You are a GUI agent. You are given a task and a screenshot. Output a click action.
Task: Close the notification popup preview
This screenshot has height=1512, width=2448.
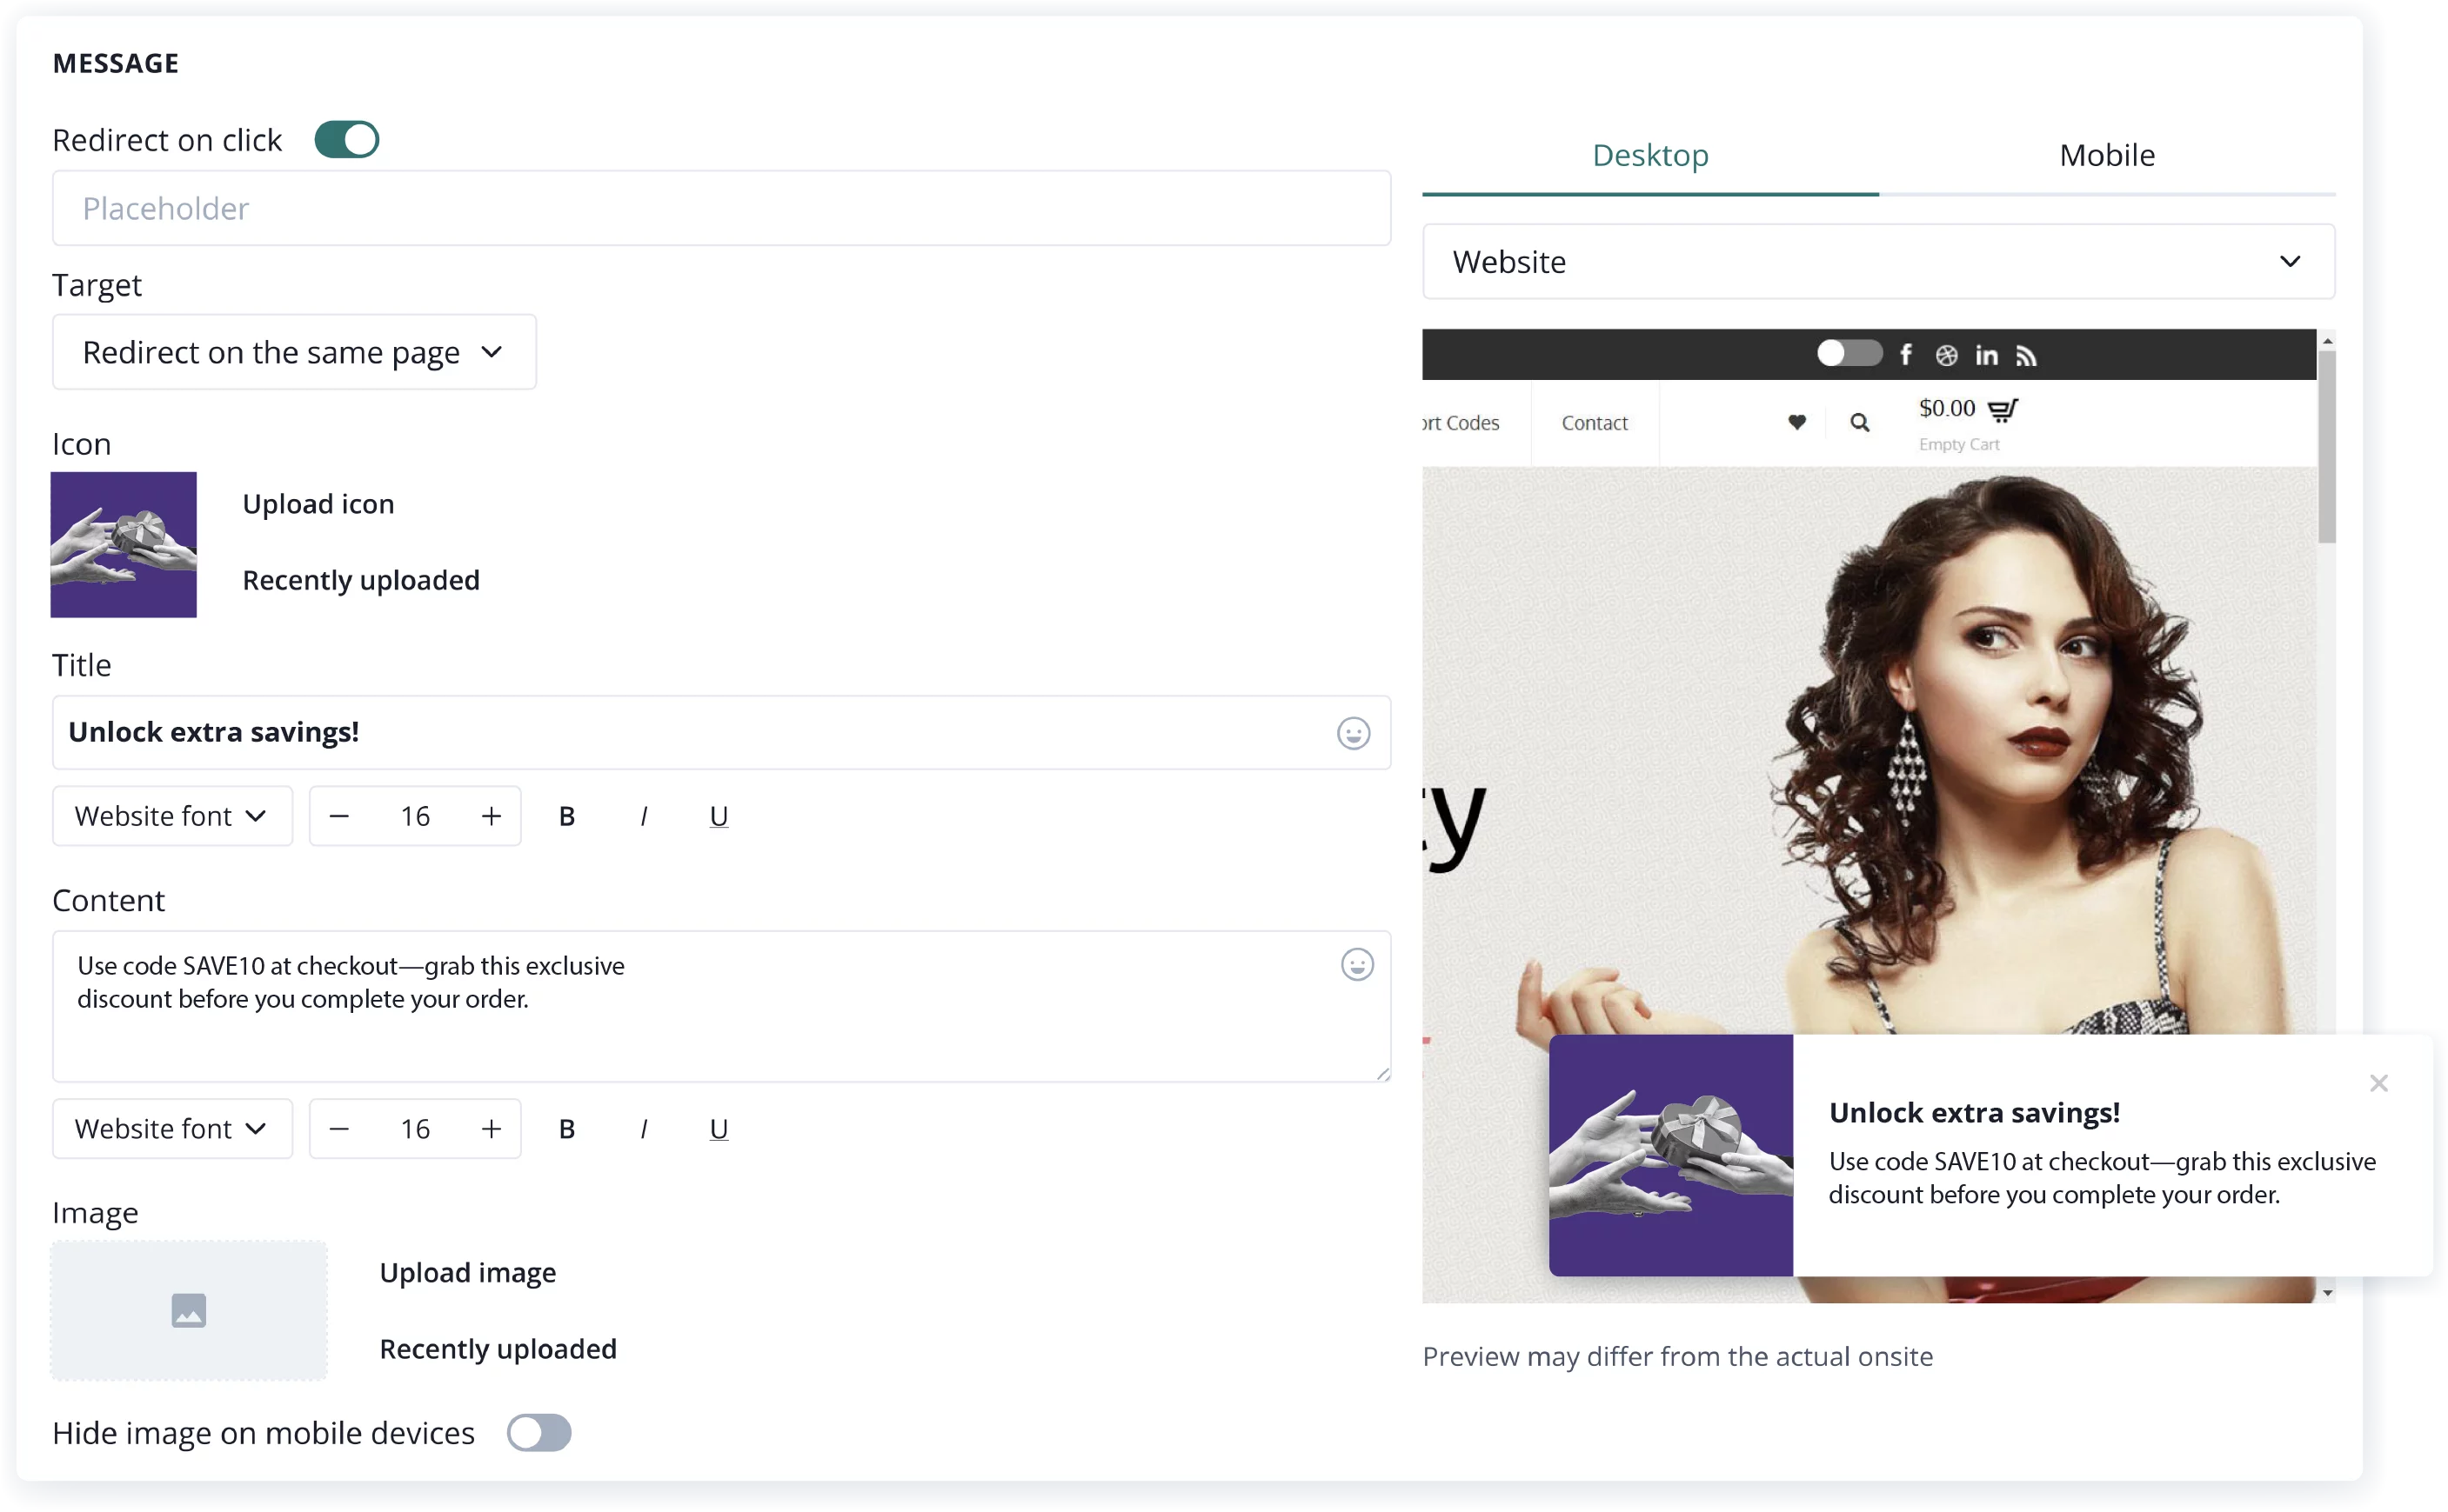point(2378,1083)
